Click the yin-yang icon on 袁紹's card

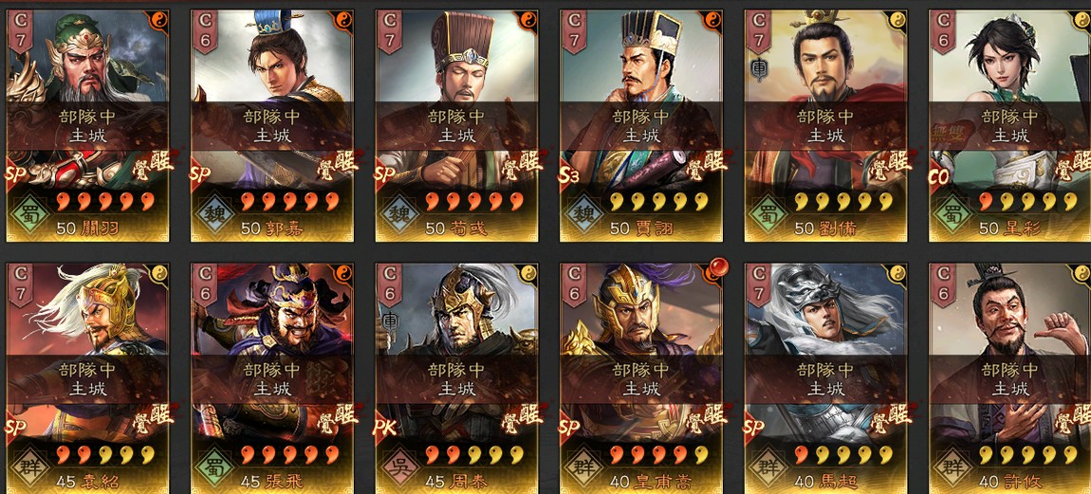(158, 274)
